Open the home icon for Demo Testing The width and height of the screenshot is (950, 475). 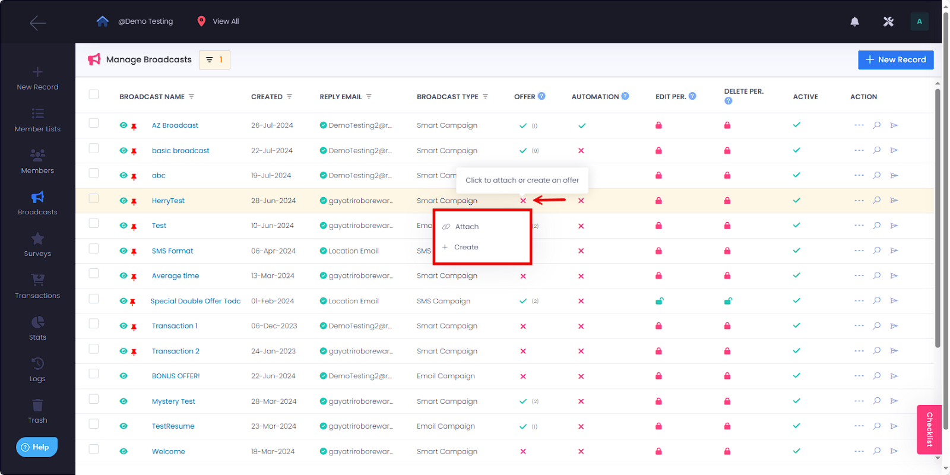pyautogui.click(x=102, y=21)
